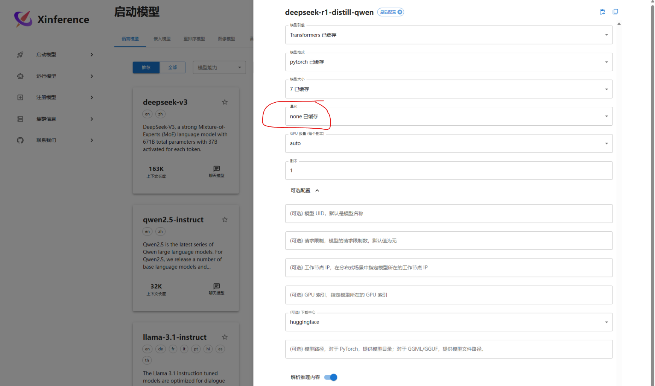Switch to the 图像模型 tab
The width and height of the screenshot is (655, 386).
(226, 39)
